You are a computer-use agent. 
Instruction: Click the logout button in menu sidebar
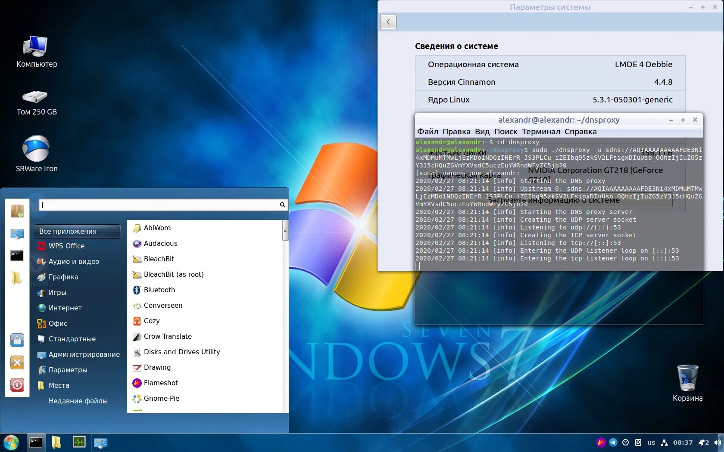[17, 362]
